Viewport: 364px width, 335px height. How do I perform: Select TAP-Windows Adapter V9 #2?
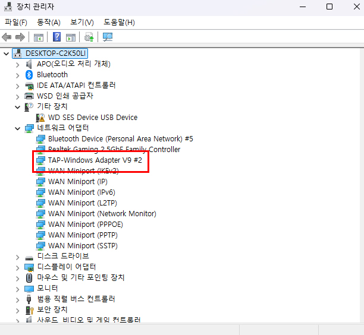[x=95, y=160]
